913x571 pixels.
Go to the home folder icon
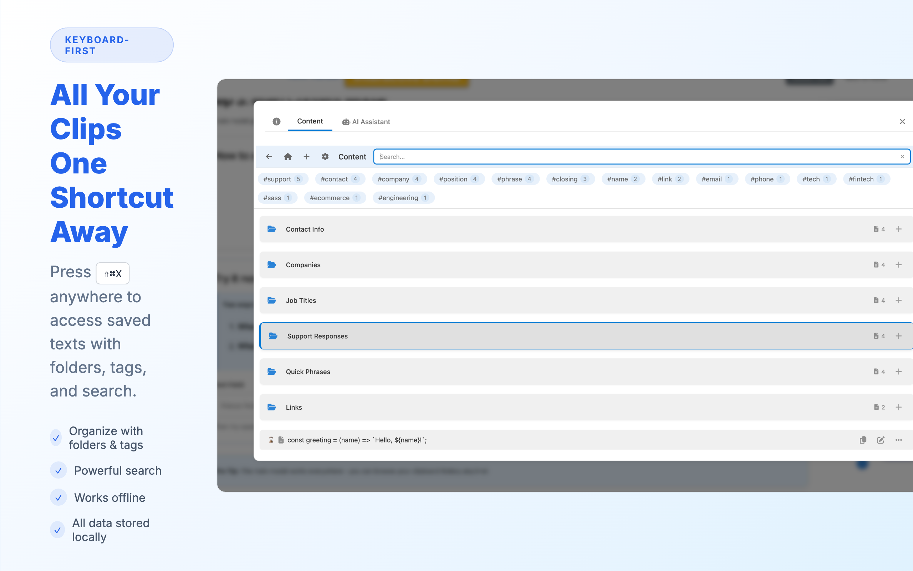(x=287, y=156)
